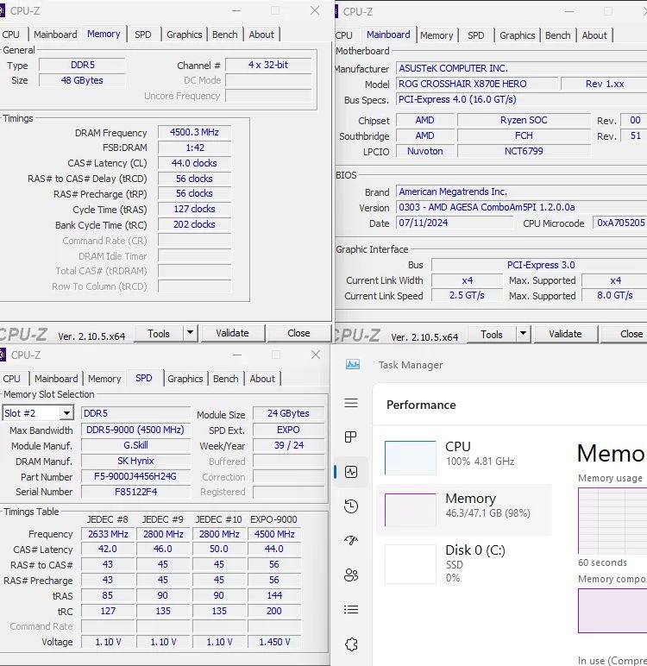The height and width of the screenshot is (666, 647).
Task: Click EXPO-9000 voltage value 1.450 V
Action: coord(274,642)
